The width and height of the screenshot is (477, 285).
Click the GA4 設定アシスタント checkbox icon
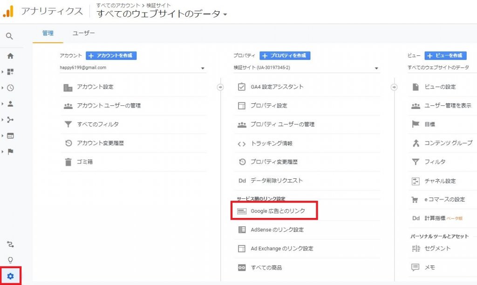tap(242, 87)
